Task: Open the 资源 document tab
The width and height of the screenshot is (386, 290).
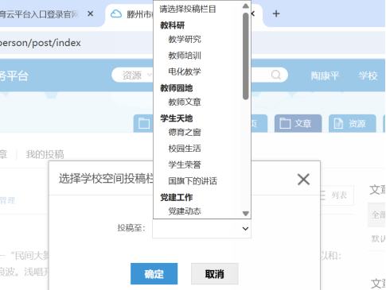Action: [x=352, y=123]
